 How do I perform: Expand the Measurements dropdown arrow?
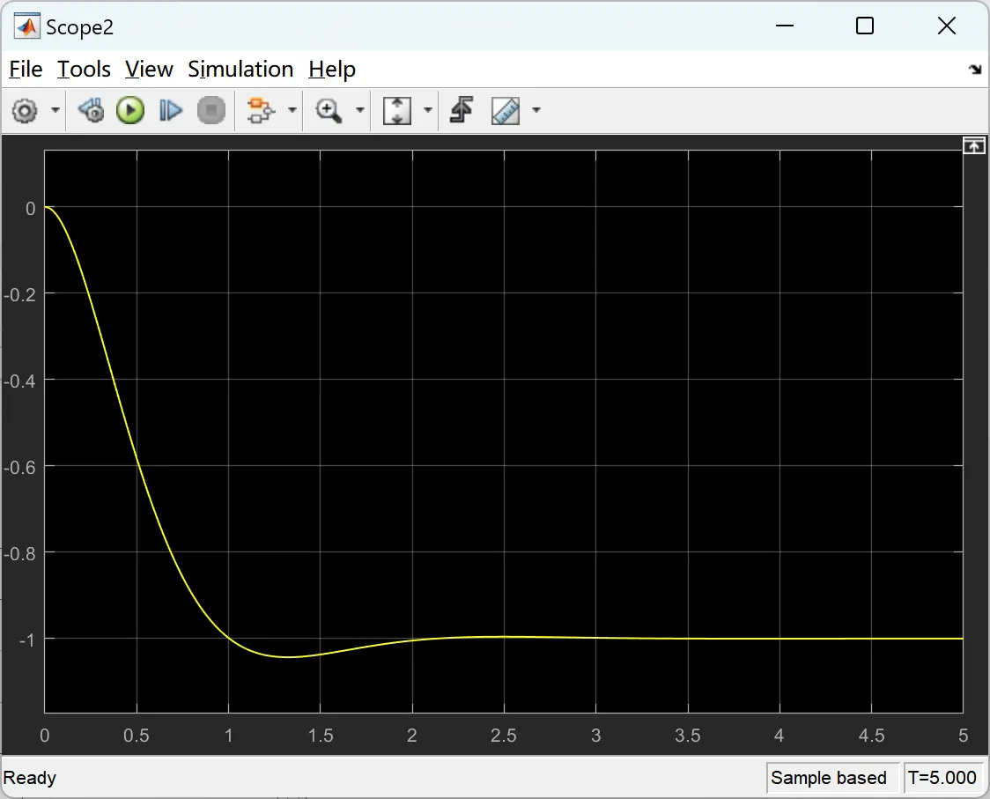[536, 110]
